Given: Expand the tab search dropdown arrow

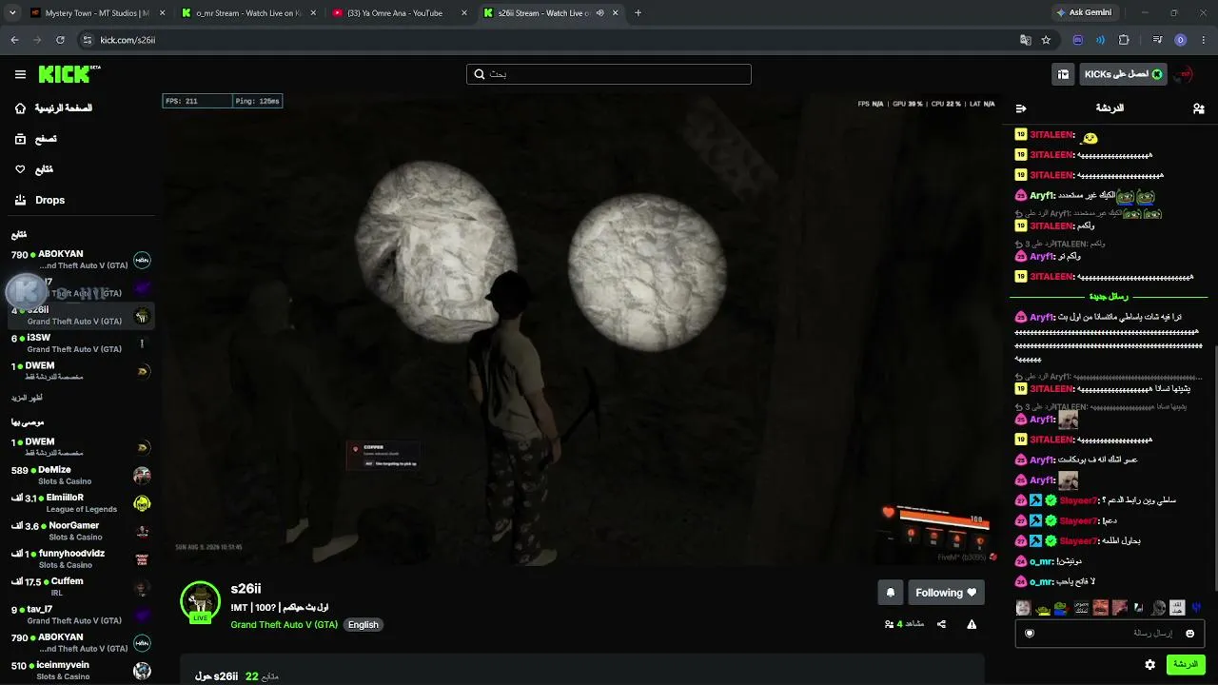Looking at the screenshot, I should [x=14, y=13].
